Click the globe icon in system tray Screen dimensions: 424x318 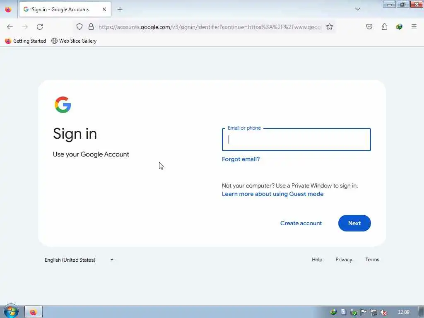click(333, 312)
